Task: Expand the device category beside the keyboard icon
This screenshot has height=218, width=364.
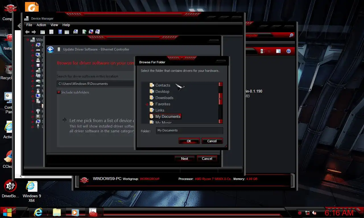Action: (x=32, y=86)
